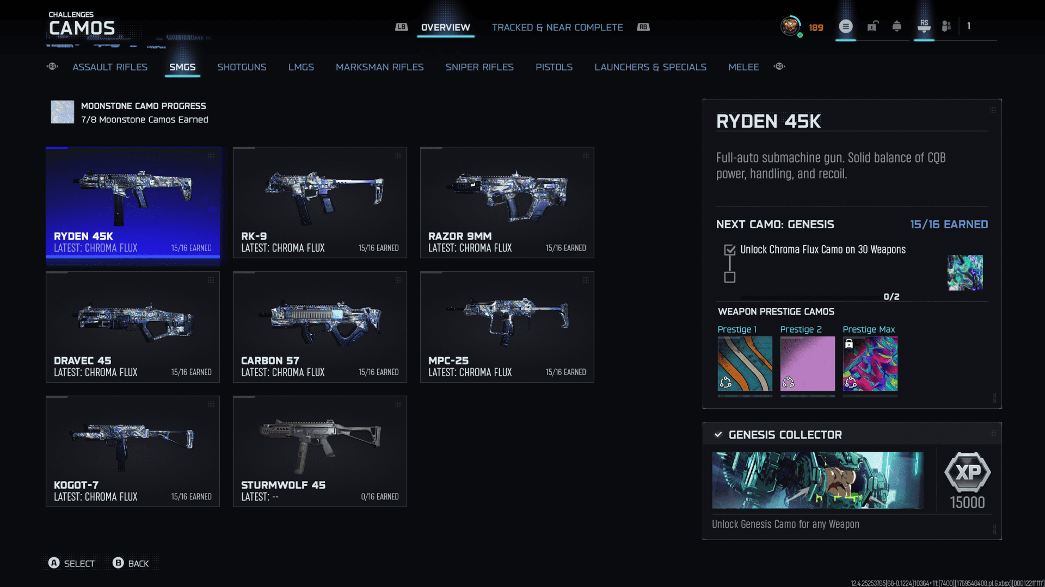
Task: Click the Genesis camo preview swatch
Action: [x=965, y=273]
